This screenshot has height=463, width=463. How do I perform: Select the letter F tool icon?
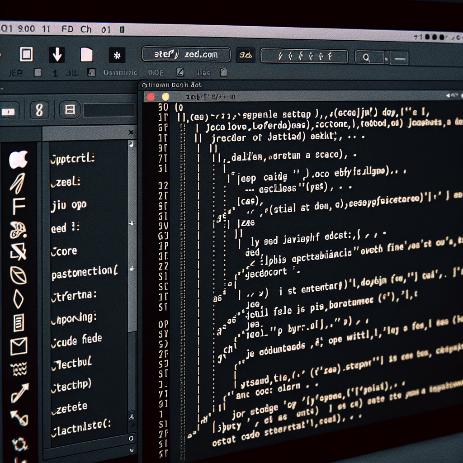click(19, 206)
